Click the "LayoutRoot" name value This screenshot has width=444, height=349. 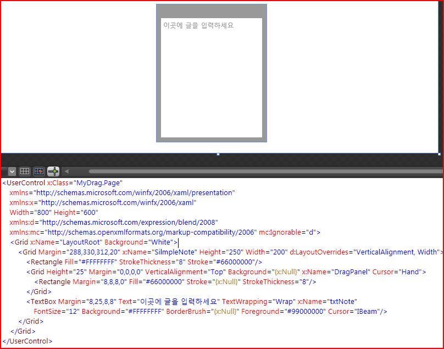point(80,242)
